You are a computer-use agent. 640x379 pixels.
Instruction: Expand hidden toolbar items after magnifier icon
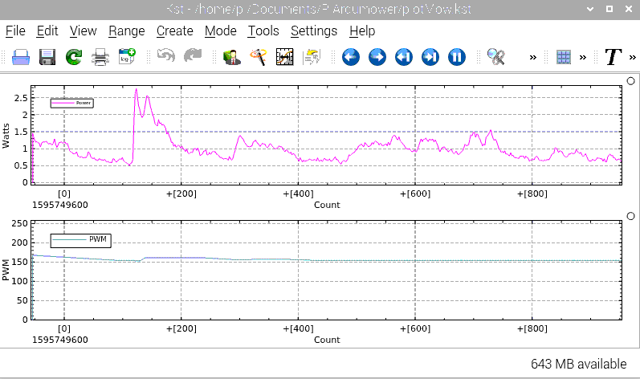click(533, 58)
